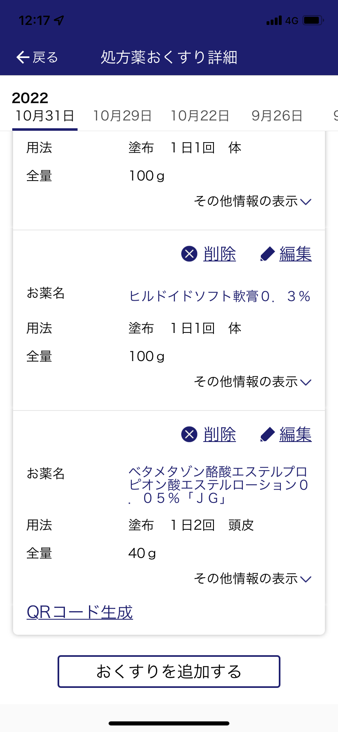Click pencil edit icon for ヒルドイドソフト軟膏

268,254
